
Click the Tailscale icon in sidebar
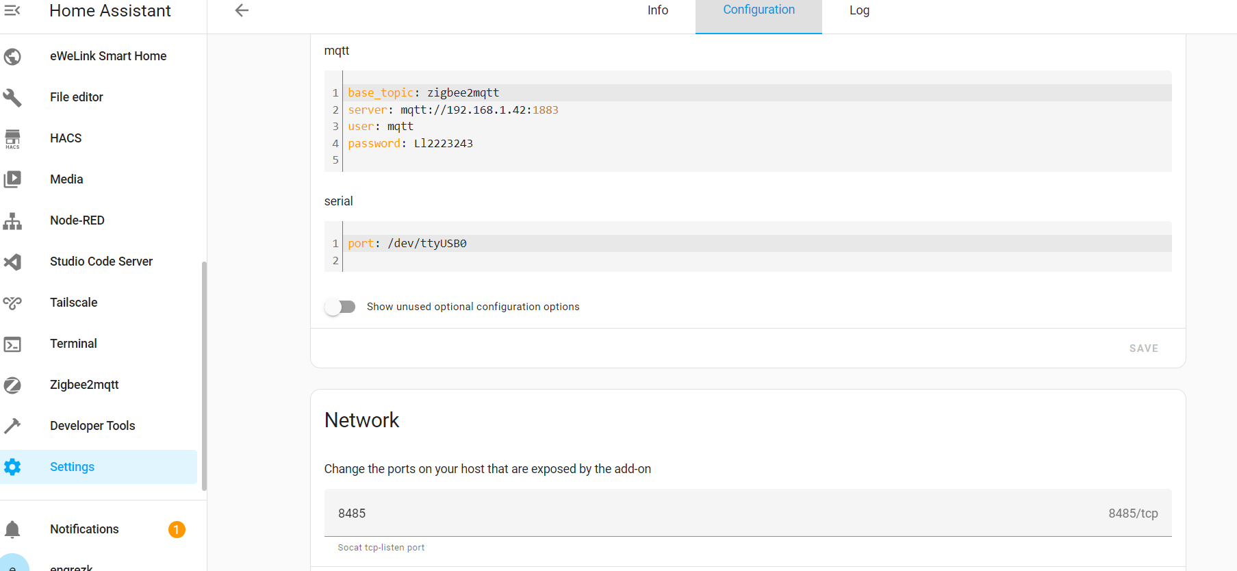pyautogui.click(x=12, y=303)
